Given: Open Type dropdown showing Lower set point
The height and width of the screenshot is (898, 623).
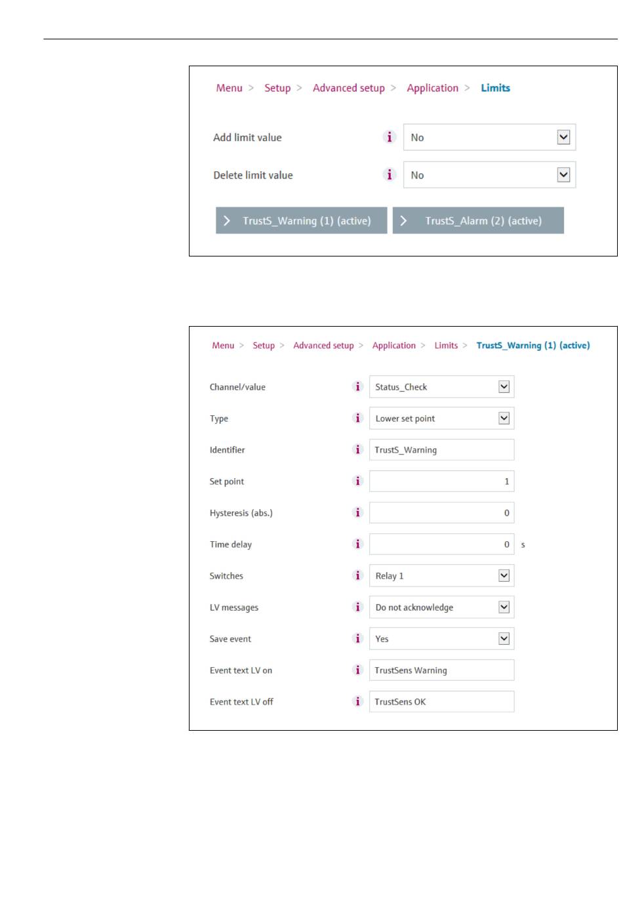Looking at the screenshot, I should pos(441,418).
